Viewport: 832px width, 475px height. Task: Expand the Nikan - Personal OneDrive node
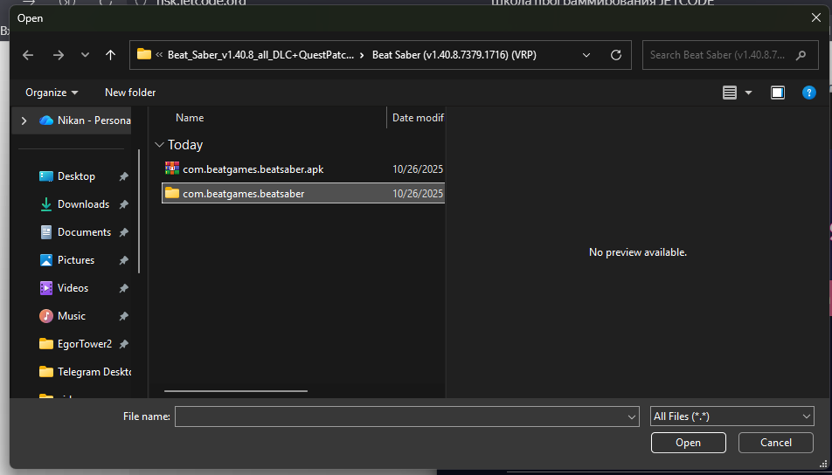tap(24, 120)
